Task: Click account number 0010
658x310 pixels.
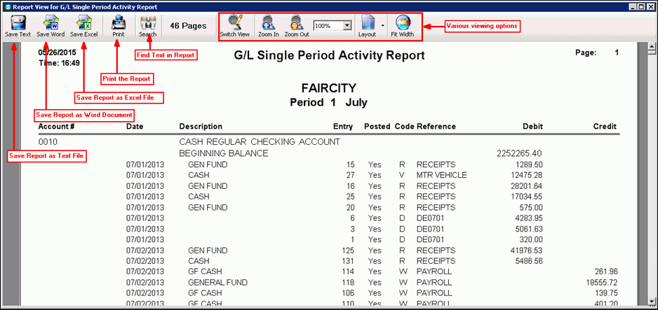Action: [x=48, y=142]
